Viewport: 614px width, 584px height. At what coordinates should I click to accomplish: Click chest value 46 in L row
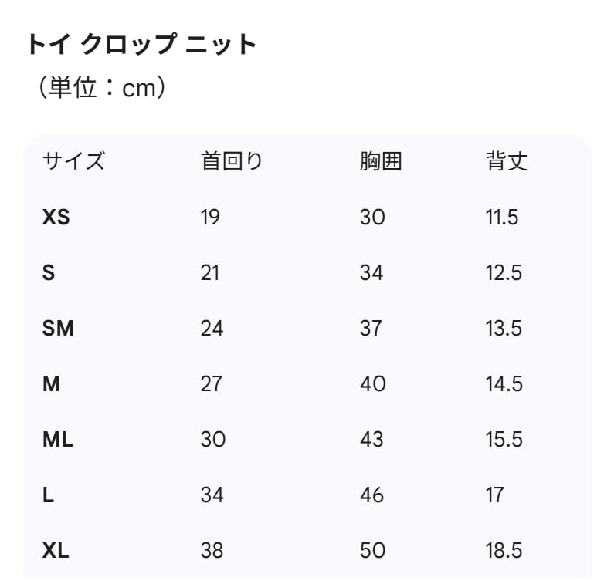click(372, 495)
